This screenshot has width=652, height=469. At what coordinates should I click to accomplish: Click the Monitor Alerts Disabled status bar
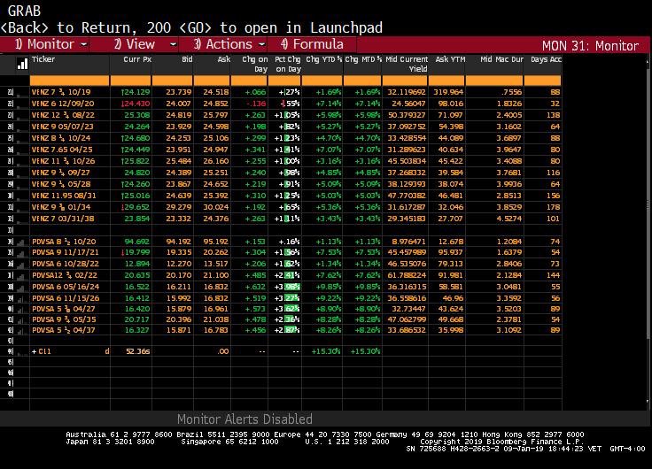click(x=244, y=419)
